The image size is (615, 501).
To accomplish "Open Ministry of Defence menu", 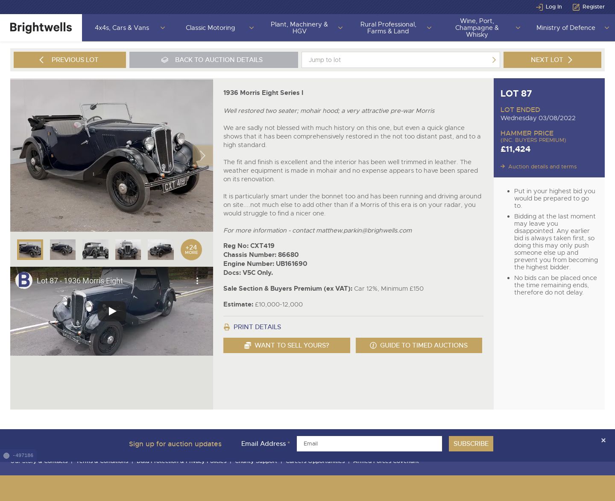I will pyautogui.click(x=566, y=28).
